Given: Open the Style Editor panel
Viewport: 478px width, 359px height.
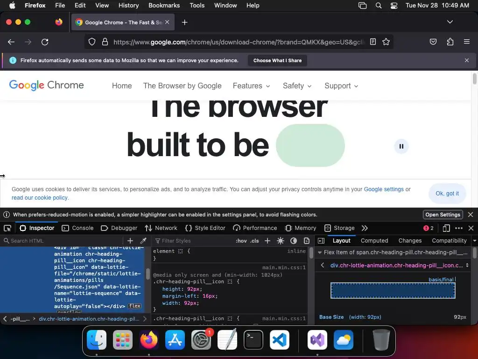Looking at the screenshot, I should pos(205,228).
